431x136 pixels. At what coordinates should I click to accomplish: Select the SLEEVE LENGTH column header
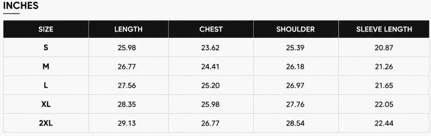click(384, 29)
